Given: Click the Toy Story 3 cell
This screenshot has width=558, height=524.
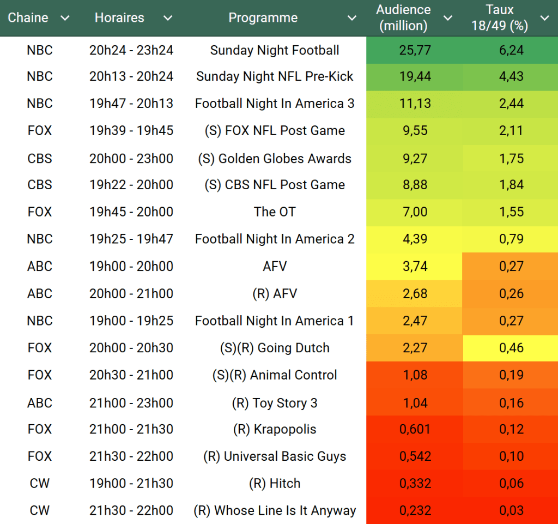Looking at the screenshot, I should pos(275,403).
